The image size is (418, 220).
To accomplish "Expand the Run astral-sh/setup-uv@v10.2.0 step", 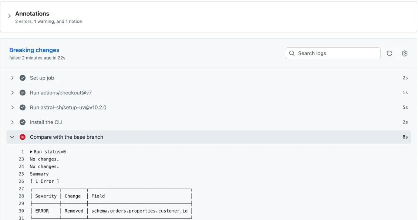I will (12, 107).
